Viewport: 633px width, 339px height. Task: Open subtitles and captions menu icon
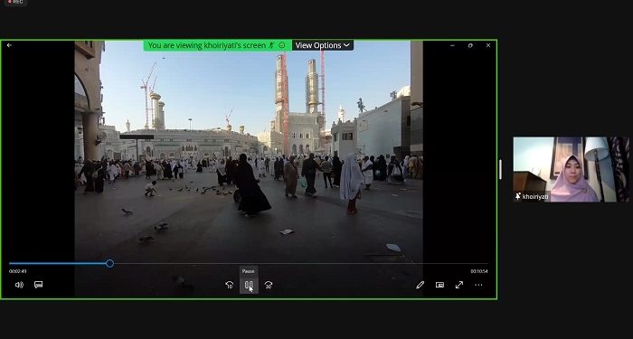tap(38, 285)
